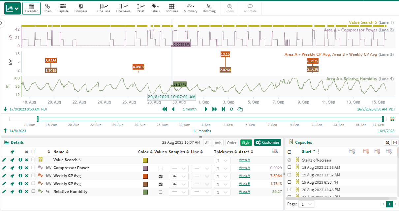The image size is (399, 211).
Task: Click the Customize button
Action: pyautogui.click(x=267, y=142)
